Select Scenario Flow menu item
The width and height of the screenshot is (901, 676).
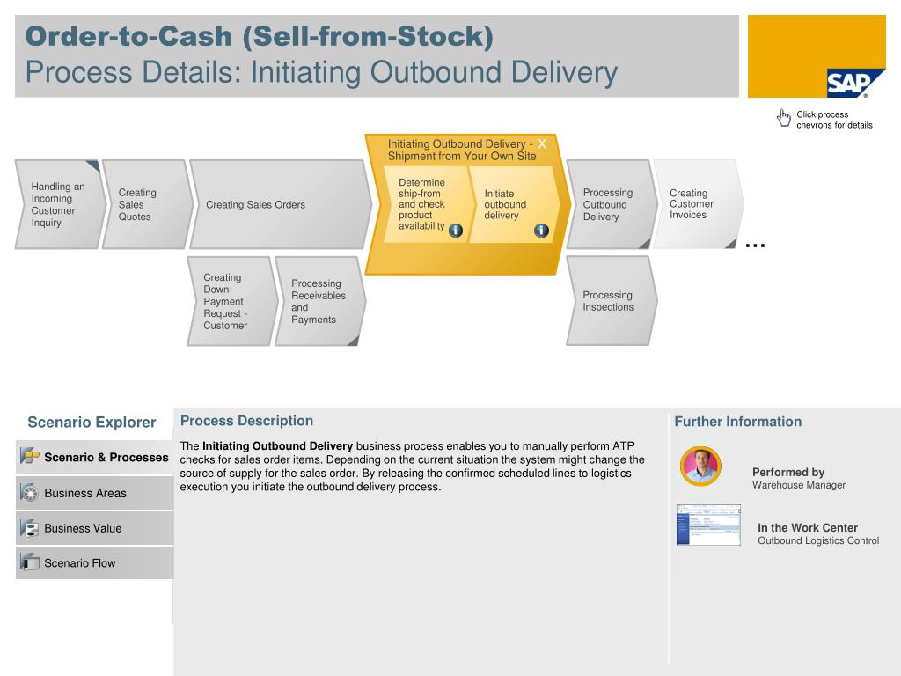point(94,562)
